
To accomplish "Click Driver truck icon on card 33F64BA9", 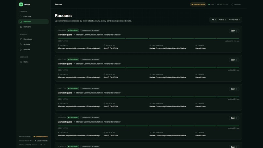I will coord(196,133).
